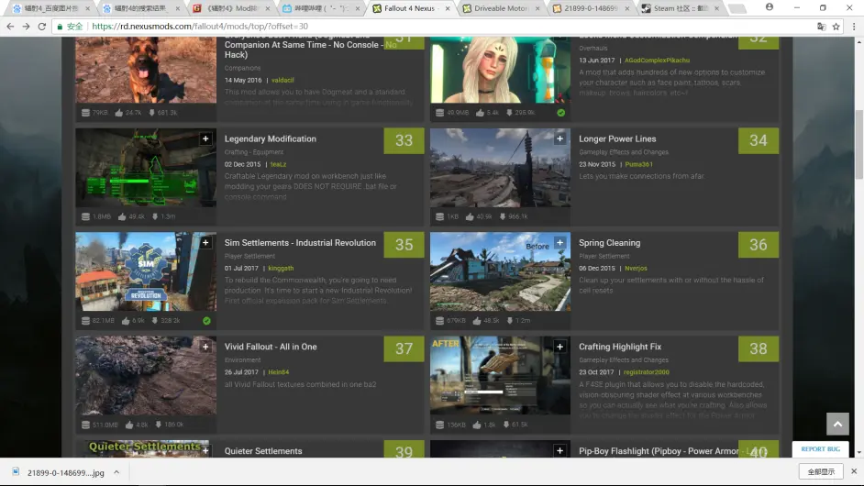
Task: Open the downloaded 21899-0-148699 jpg file
Action: click(65, 472)
